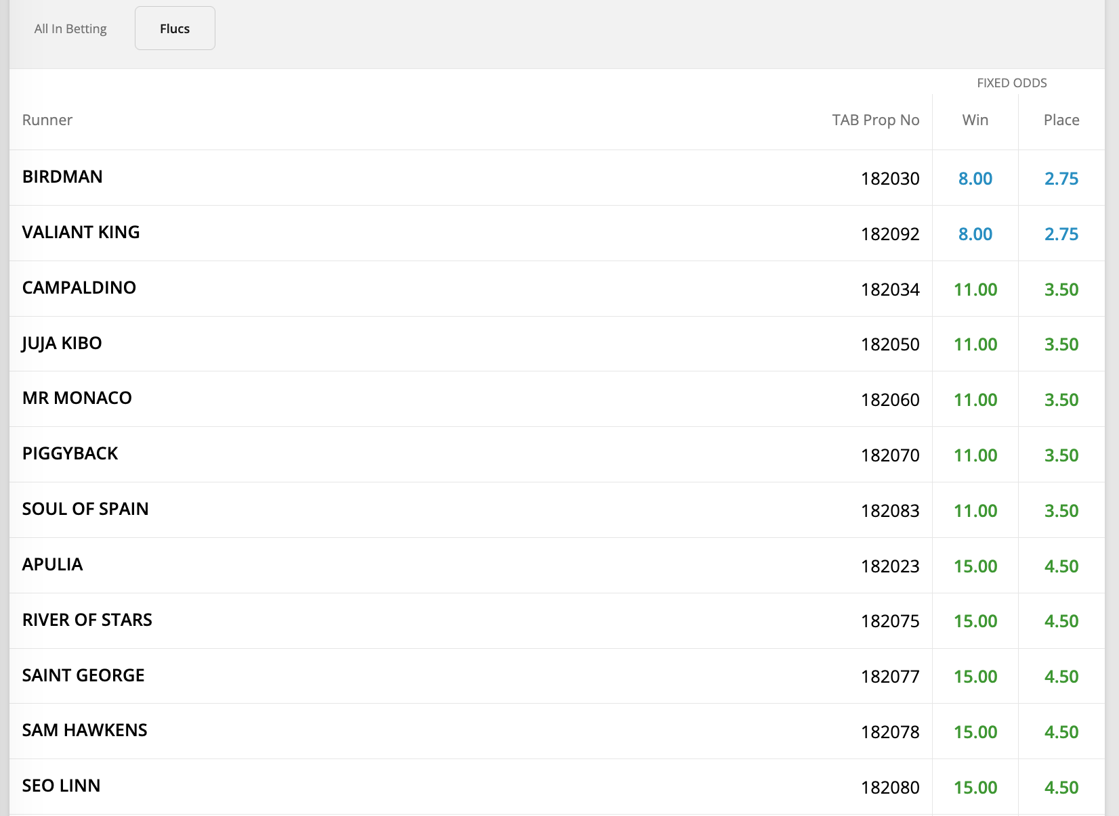Viewport: 1119px width, 816px height.
Task: Select the Flucs tab
Action: (x=174, y=28)
